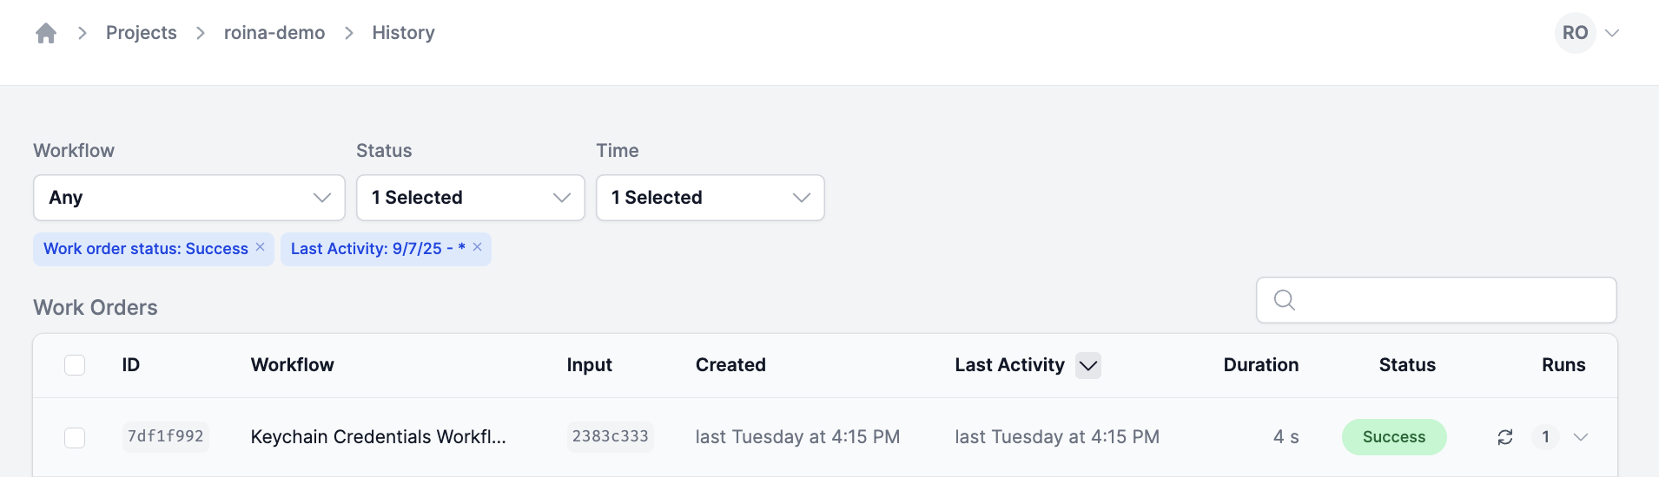This screenshot has width=1659, height=477.
Task: Open work order ID 7df1f992
Action: pyautogui.click(x=165, y=436)
